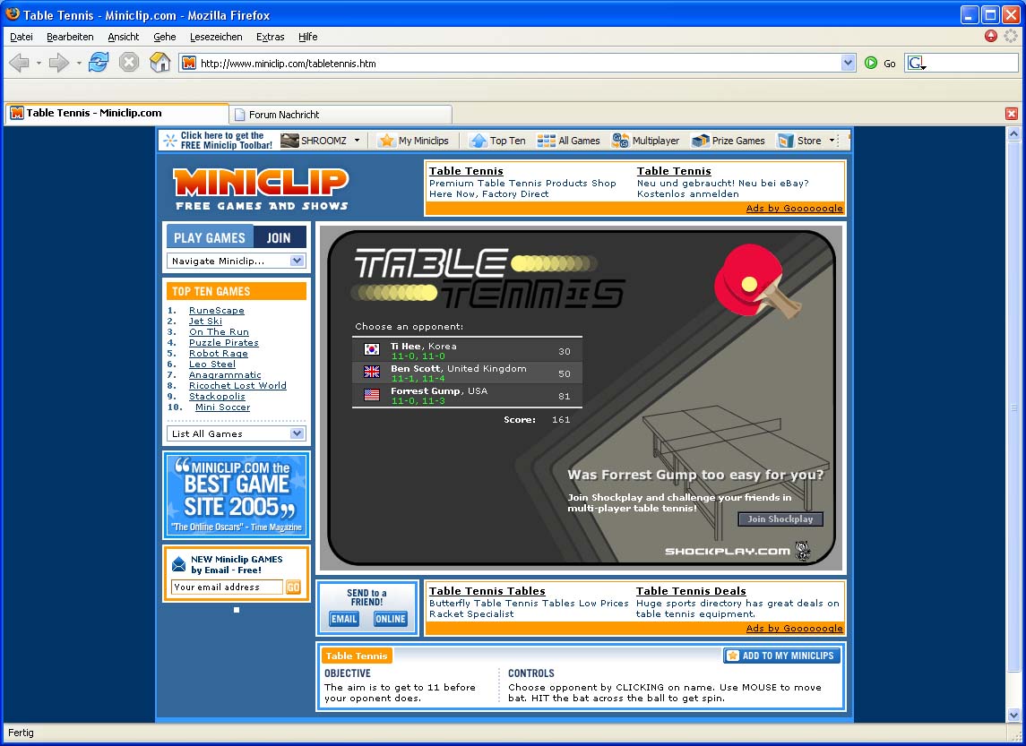Open the Lesezeichen menu
This screenshot has height=746, width=1026.
tap(216, 37)
